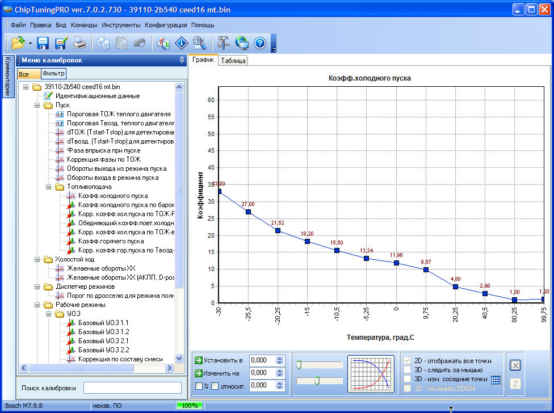Screen dimensions: 554x413
Task: Check the 'относит.' checkbox
Action: pos(215,386)
